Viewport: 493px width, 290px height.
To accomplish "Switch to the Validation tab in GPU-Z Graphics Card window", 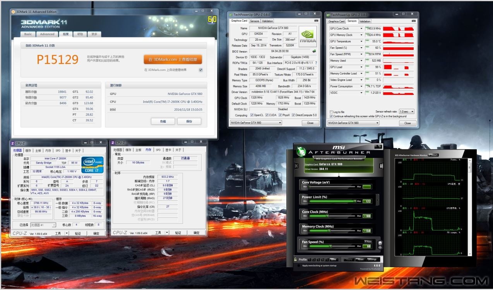I will pos(267,21).
